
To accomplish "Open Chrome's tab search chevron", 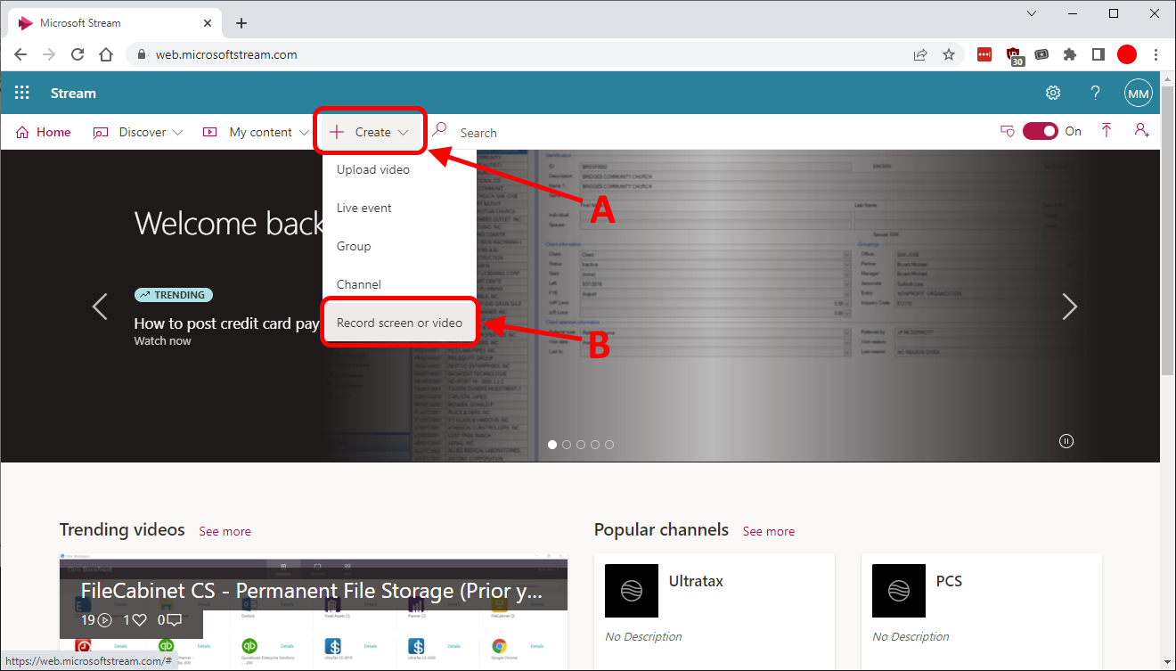I will 1032,13.
